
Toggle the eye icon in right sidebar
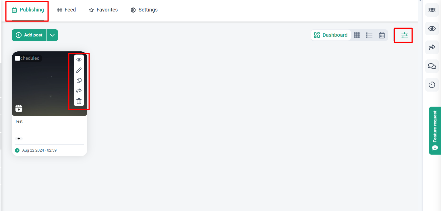[x=432, y=29]
